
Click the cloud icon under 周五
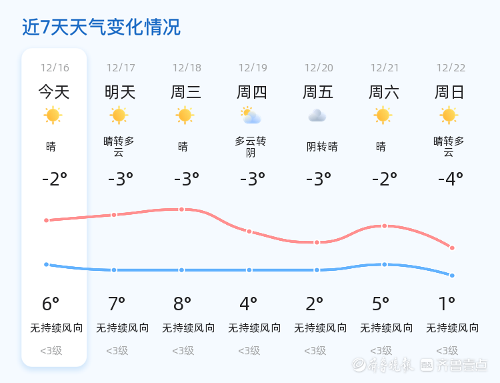click(x=317, y=115)
